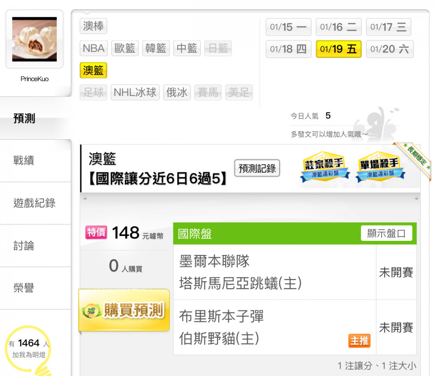Select the 韓籃 league filter
The height and width of the screenshot is (376, 434).
coord(156,48)
